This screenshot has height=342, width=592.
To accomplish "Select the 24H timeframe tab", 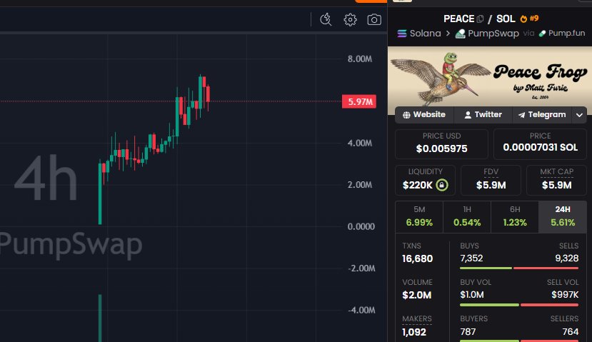I will click(563, 216).
